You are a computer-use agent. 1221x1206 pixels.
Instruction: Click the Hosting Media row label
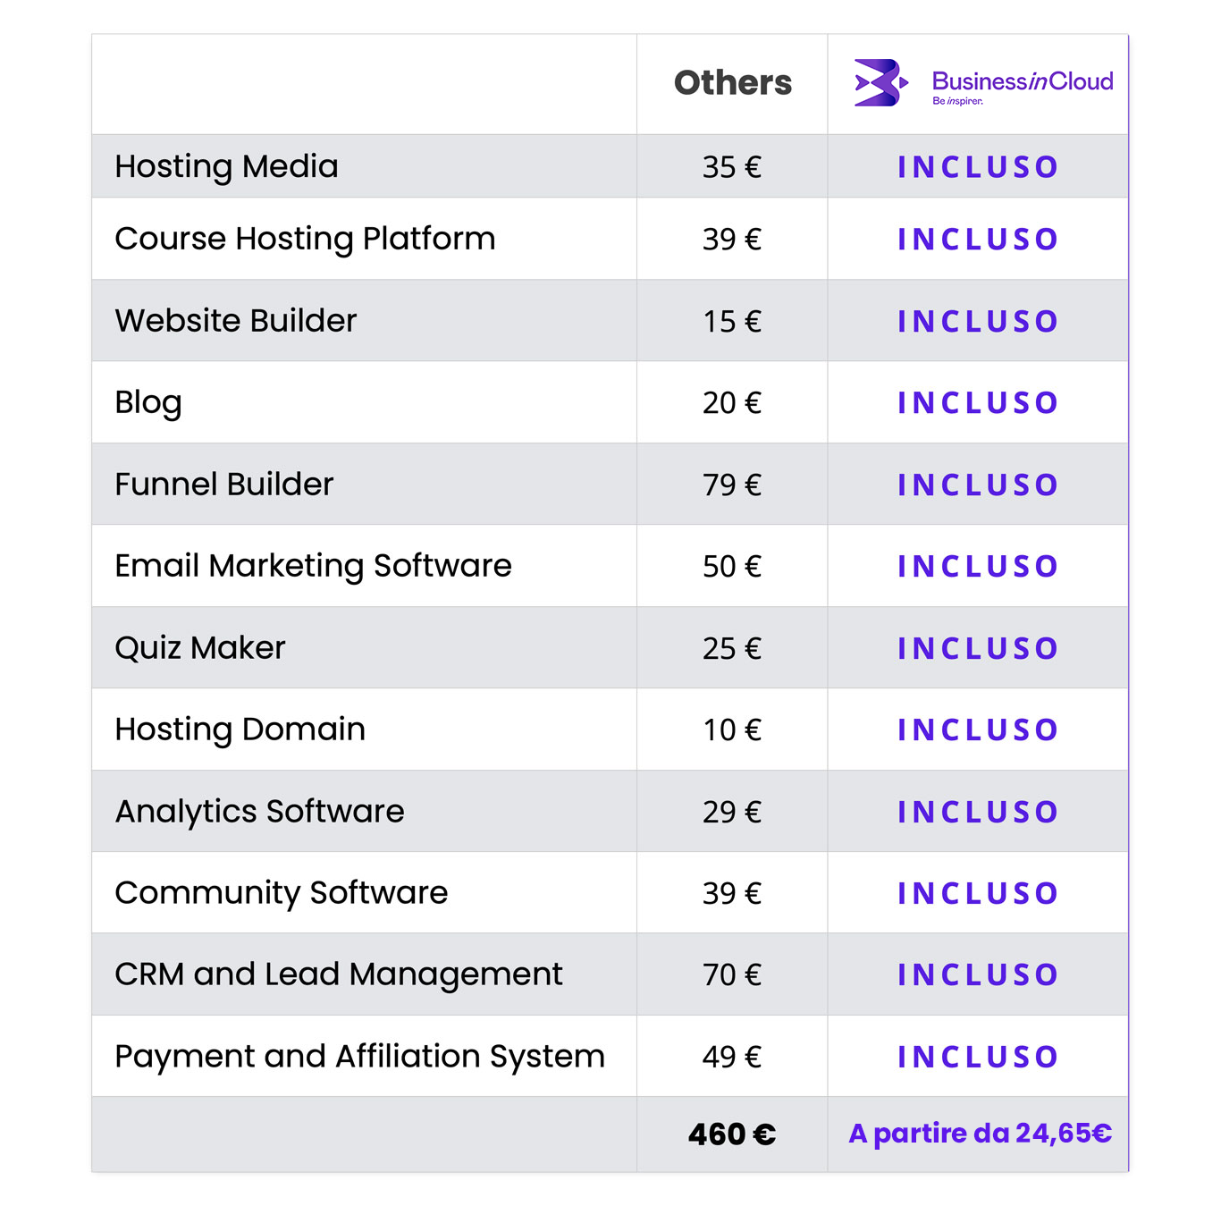[226, 166]
